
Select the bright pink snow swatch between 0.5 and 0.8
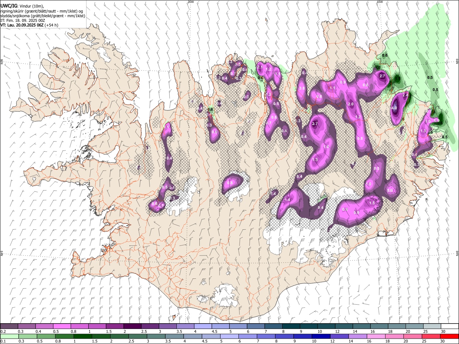pos(62,326)
